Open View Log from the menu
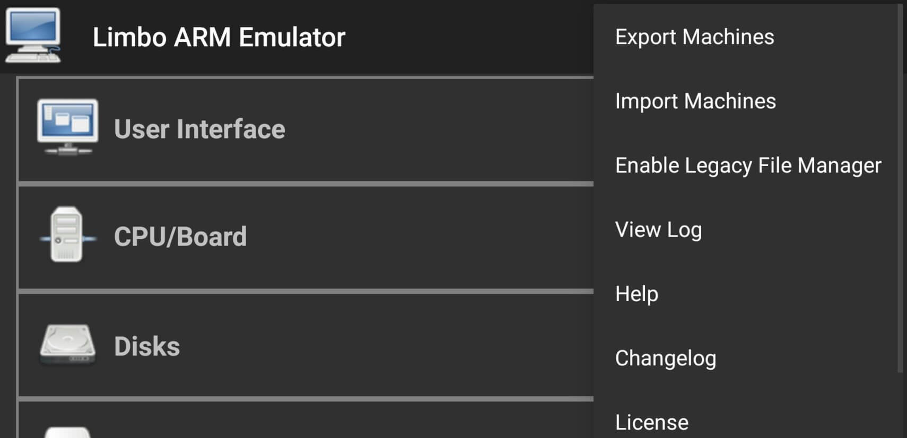Viewport: 907px width, 438px height. tap(658, 230)
